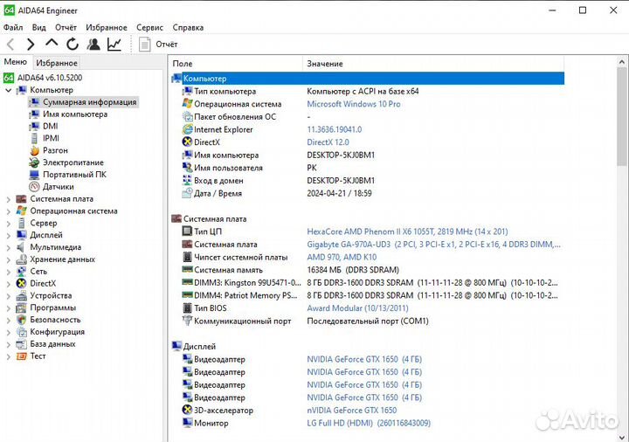Open the Файл menu

[x=13, y=27]
